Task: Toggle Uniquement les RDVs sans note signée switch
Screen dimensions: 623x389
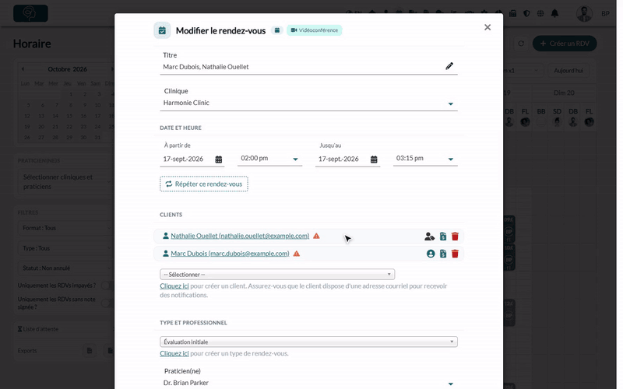Action: [107, 303]
